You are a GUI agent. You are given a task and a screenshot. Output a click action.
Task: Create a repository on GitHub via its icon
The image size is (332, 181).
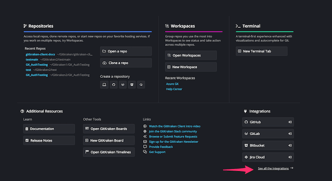pos(113,84)
